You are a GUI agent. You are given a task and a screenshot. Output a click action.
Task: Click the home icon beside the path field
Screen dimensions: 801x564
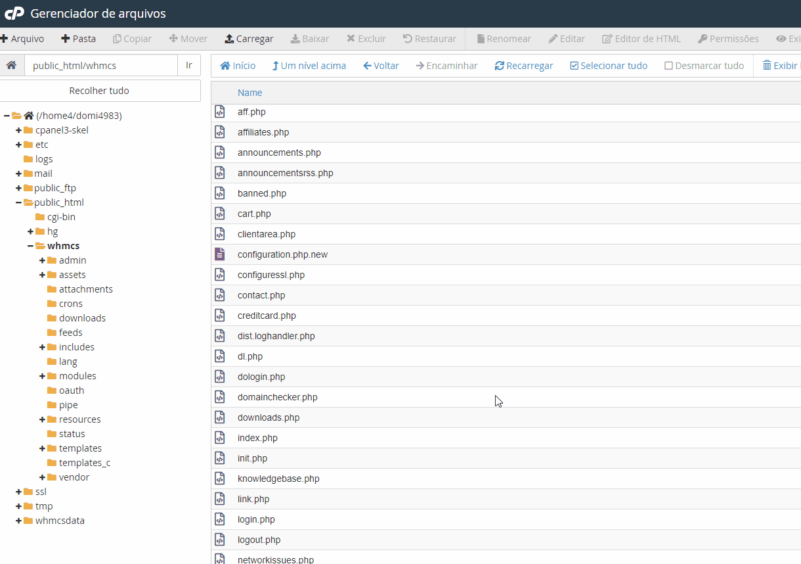(x=11, y=65)
